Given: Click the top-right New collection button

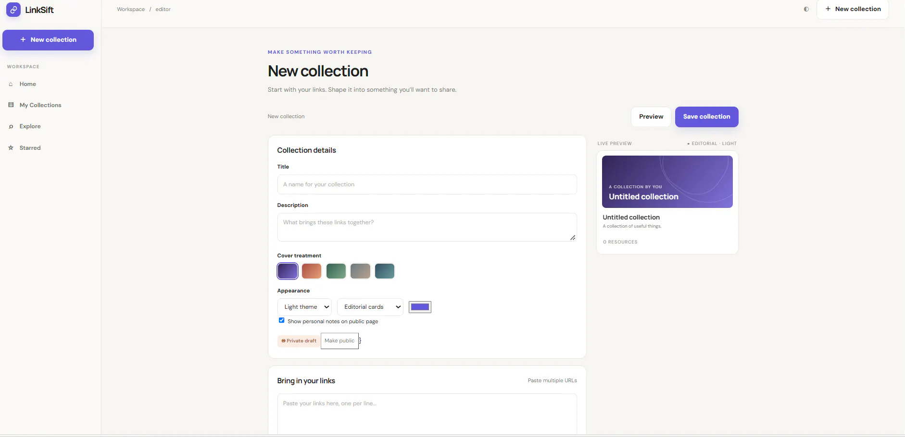Looking at the screenshot, I should click(x=853, y=9).
